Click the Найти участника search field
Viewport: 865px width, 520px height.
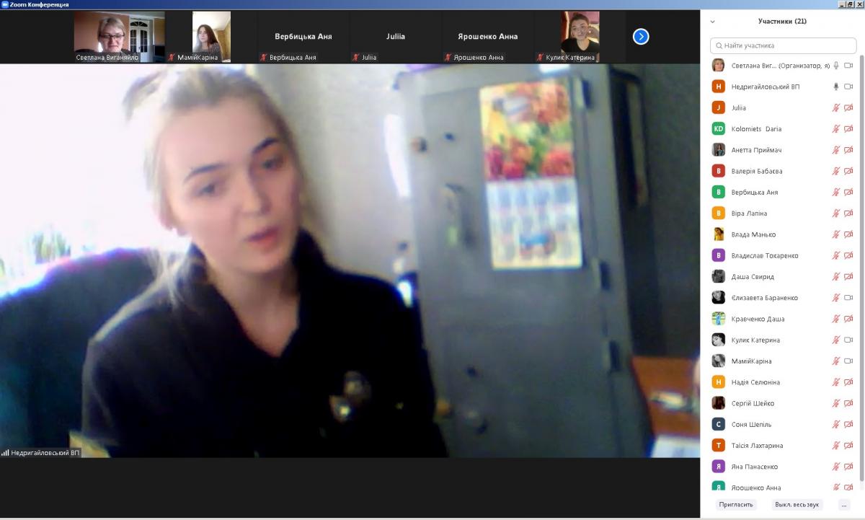pos(783,45)
